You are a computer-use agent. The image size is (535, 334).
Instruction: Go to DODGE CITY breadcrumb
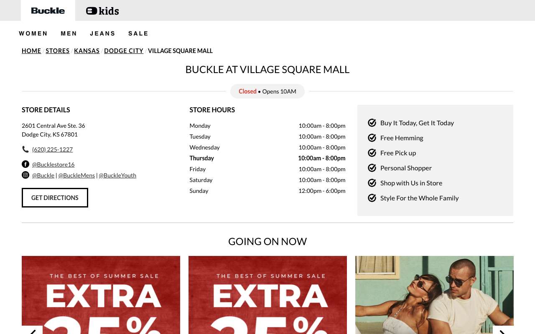click(x=124, y=51)
